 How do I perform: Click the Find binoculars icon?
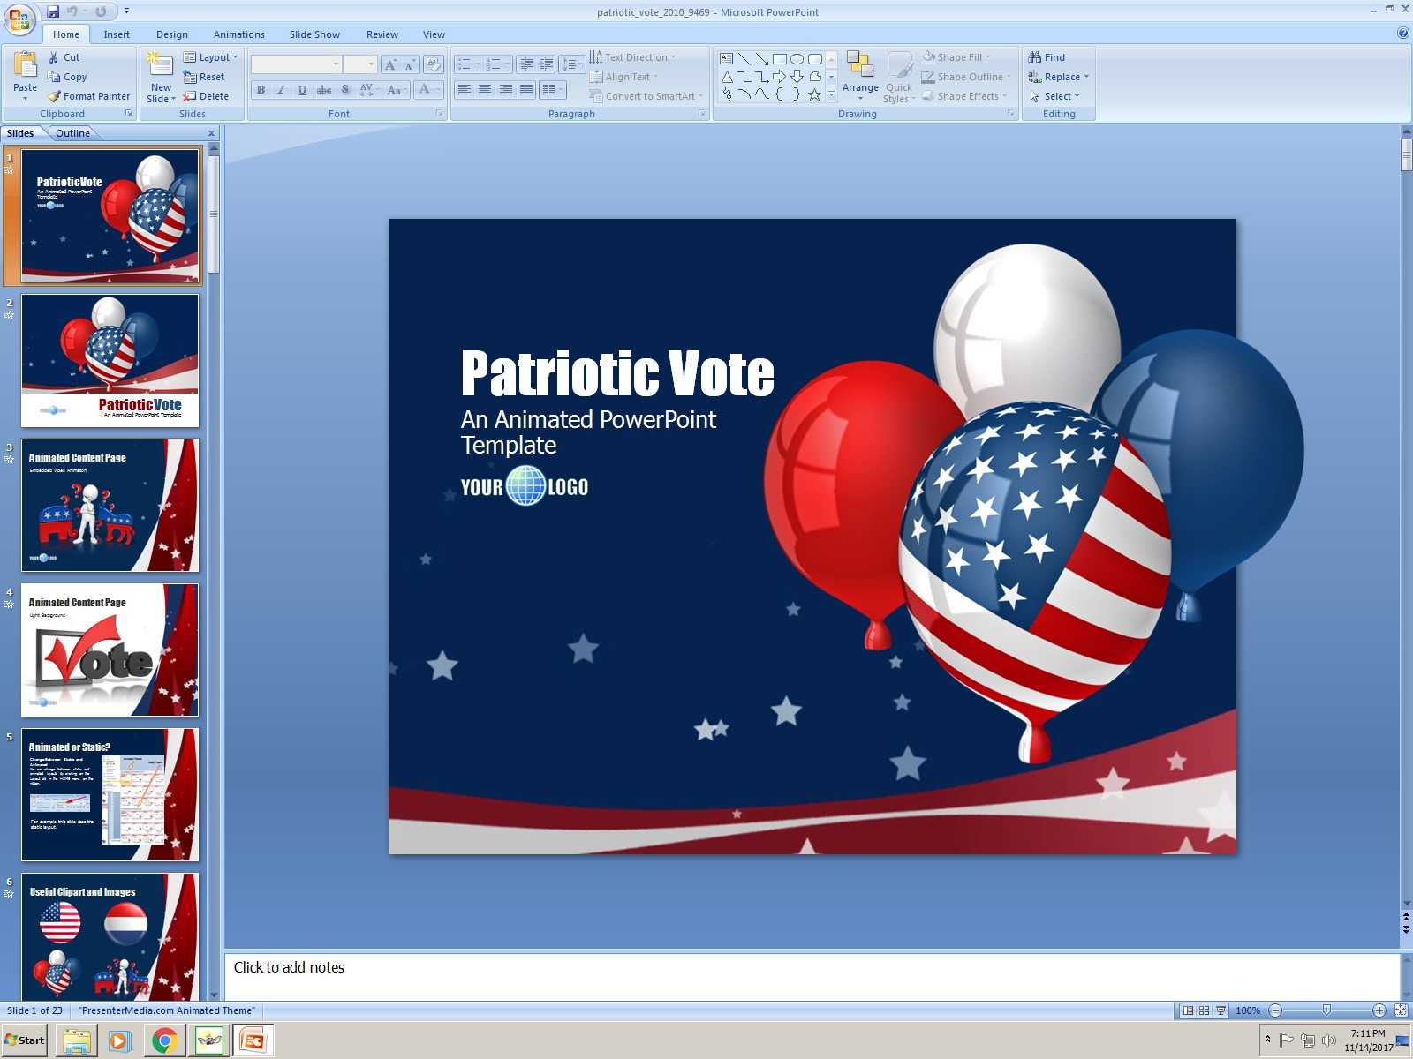(x=1035, y=57)
